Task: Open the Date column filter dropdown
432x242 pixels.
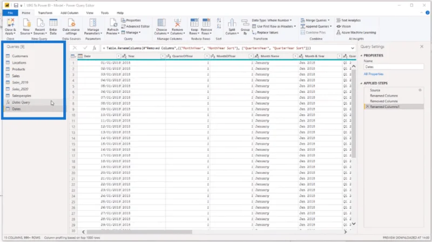Action: (x=118, y=56)
